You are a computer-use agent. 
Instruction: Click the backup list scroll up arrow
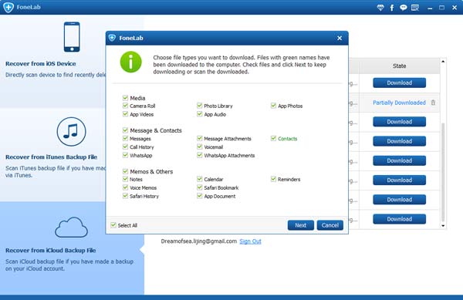point(443,62)
